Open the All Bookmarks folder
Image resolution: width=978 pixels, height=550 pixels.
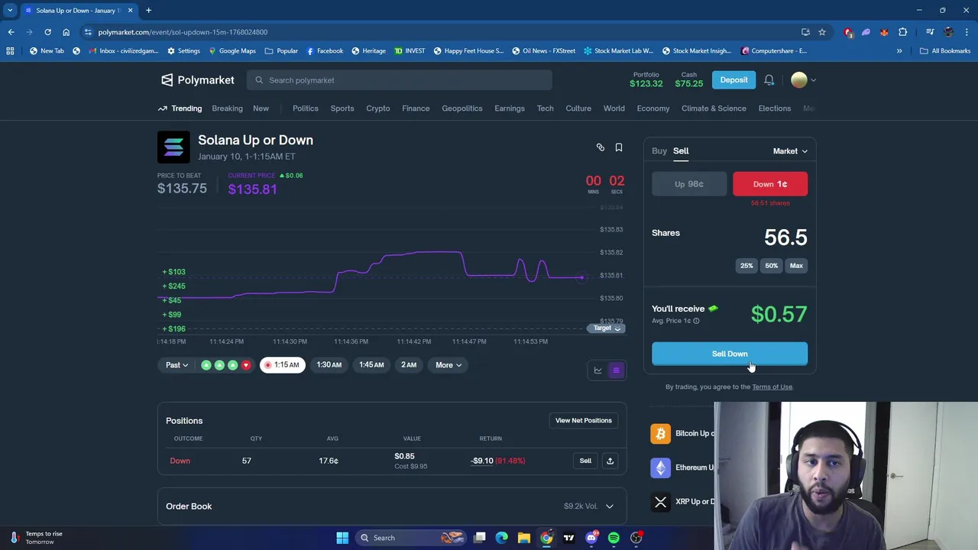945,51
